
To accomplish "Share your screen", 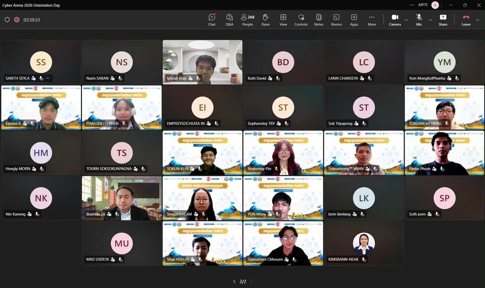I will (x=443, y=20).
